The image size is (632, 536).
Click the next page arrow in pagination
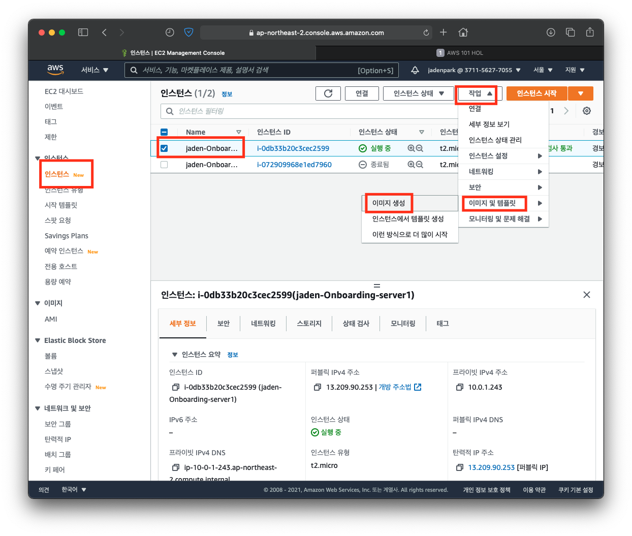566,111
